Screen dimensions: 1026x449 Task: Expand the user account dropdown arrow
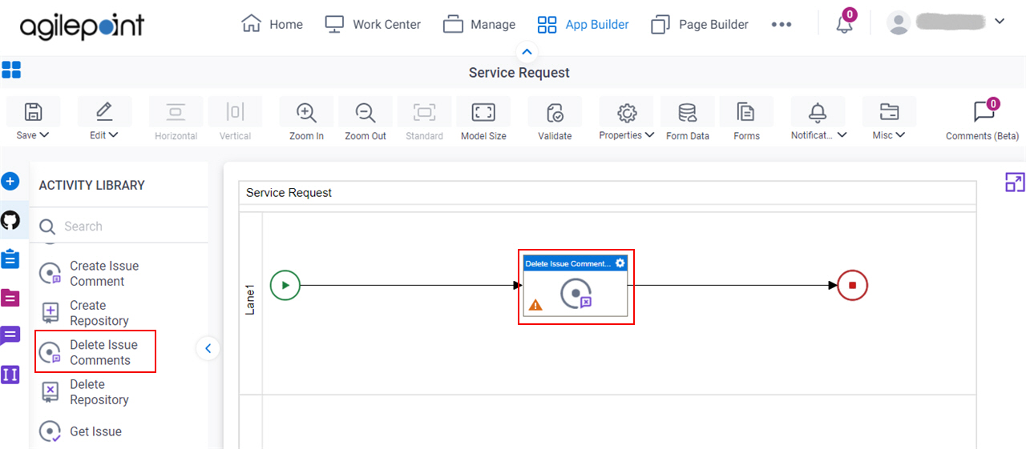coord(999,22)
